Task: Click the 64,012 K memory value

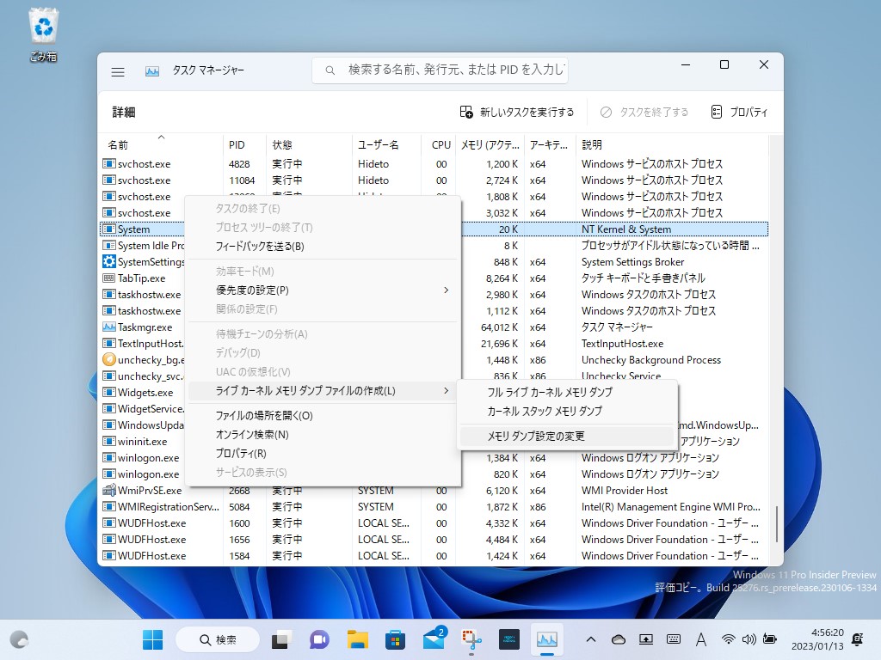Action: click(x=499, y=327)
